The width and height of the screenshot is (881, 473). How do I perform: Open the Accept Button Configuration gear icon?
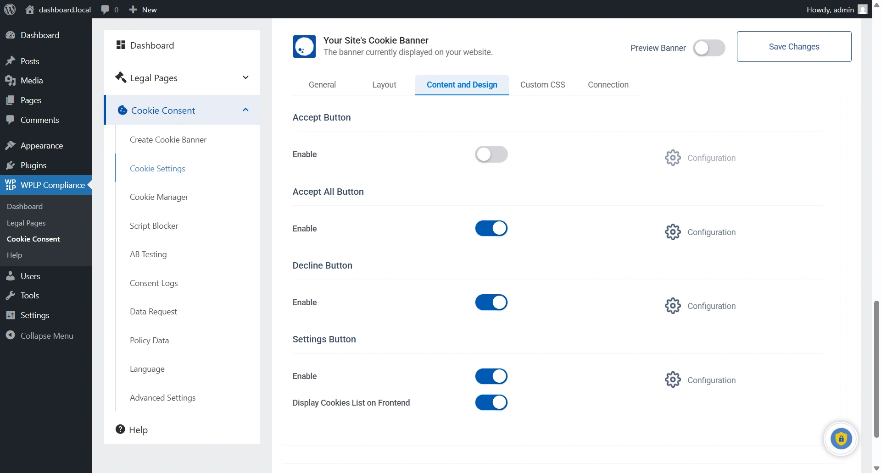tap(672, 157)
